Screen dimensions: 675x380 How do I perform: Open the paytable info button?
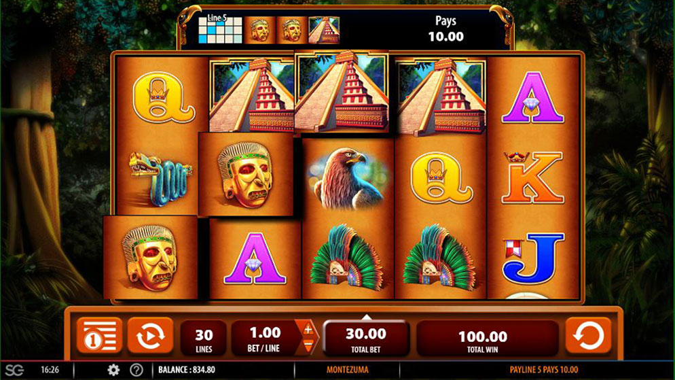99,335
